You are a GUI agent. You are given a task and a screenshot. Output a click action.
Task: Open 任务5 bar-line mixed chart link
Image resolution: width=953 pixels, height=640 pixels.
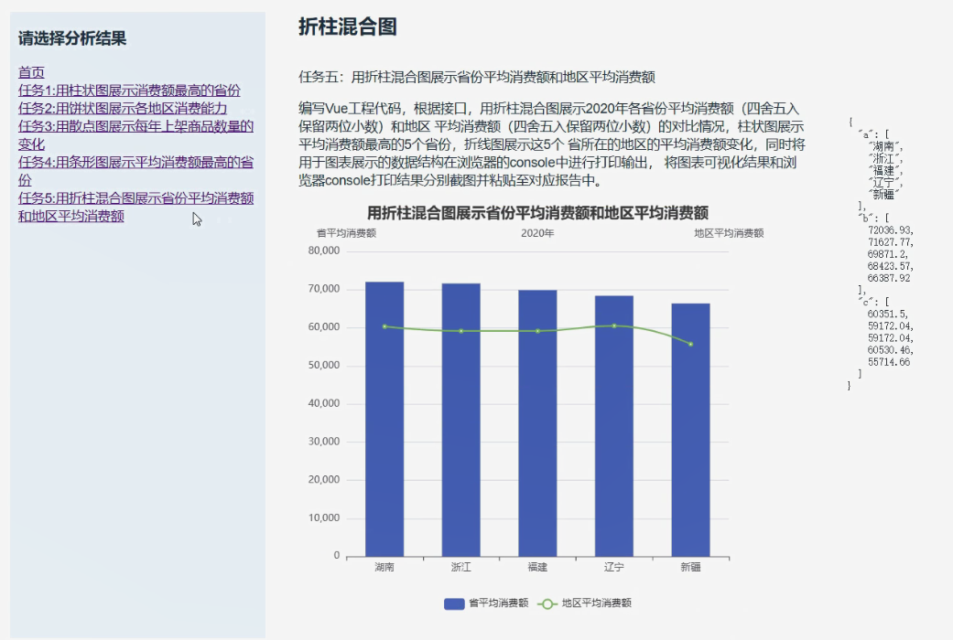tap(135, 198)
